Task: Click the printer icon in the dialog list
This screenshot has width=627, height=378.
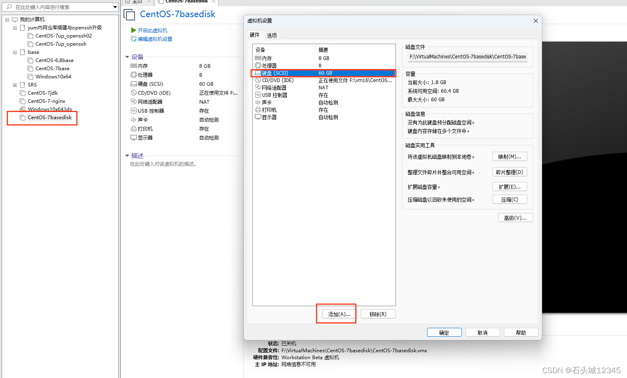Action: [258, 110]
